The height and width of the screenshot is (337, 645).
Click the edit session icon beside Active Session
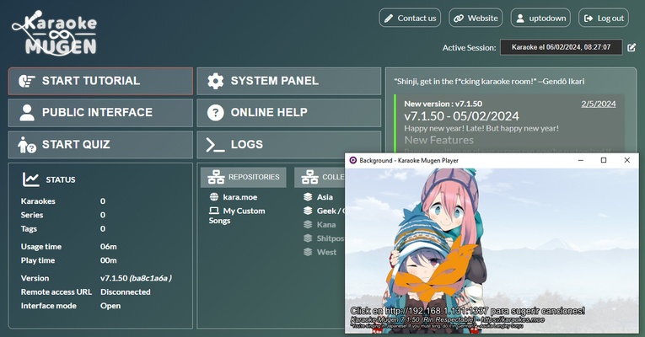(x=632, y=48)
